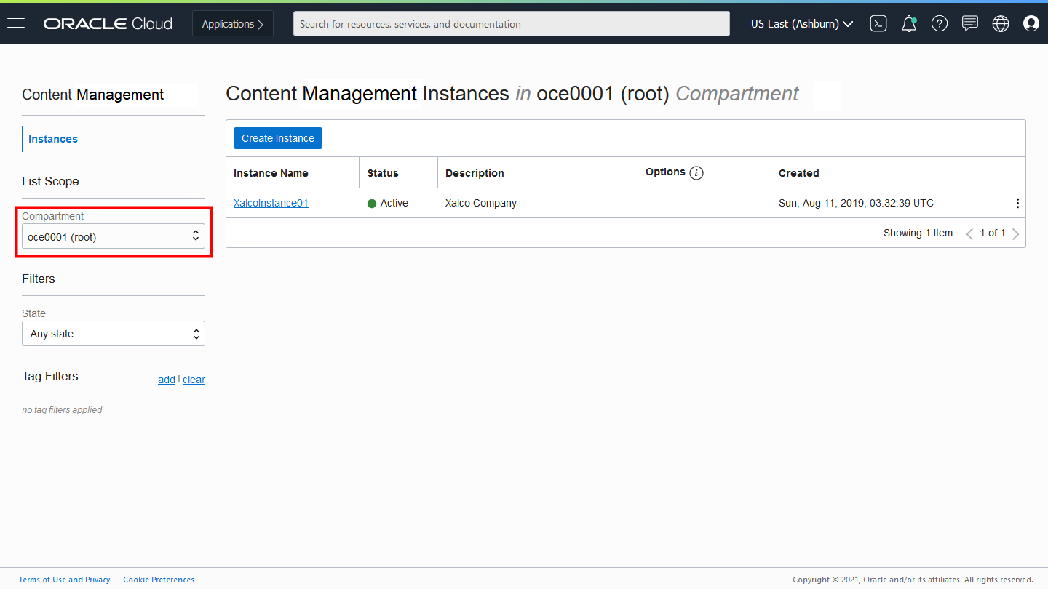Click the Create Instance button
Image resolution: width=1048 pixels, height=589 pixels.
pyautogui.click(x=278, y=138)
